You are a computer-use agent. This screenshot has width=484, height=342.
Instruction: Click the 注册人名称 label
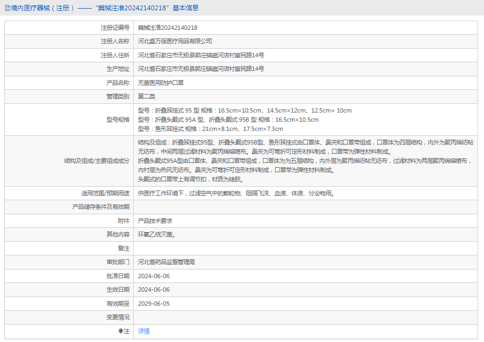pyautogui.click(x=115, y=41)
